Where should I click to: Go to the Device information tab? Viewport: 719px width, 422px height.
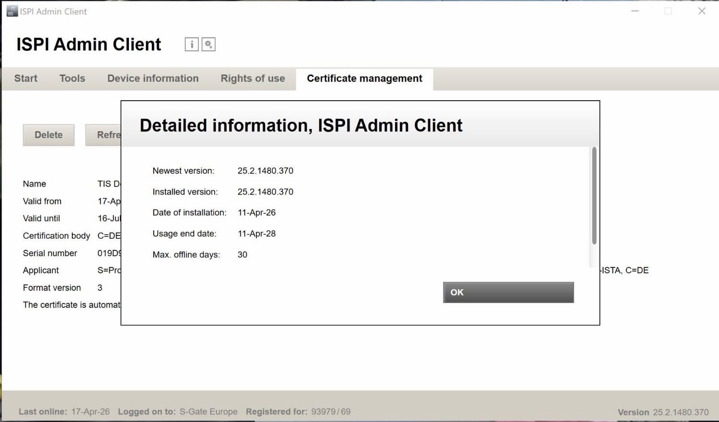pos(153,79)
